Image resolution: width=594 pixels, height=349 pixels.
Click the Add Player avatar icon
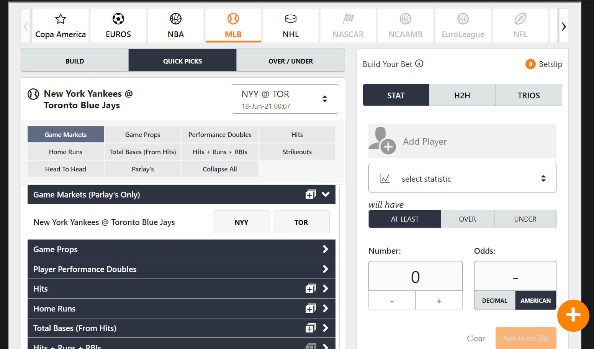[x=381, y=141]
